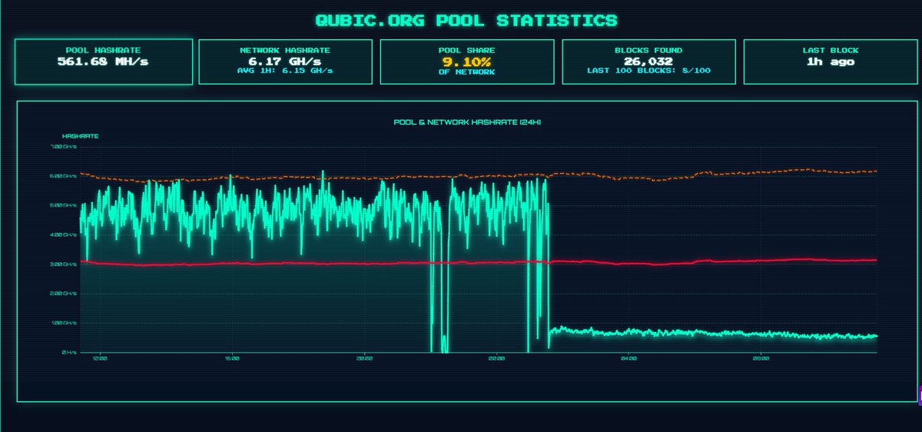Select the Pool Hashrate label
The width and height of the screenshot is (922, 432).
click(103, 50)
